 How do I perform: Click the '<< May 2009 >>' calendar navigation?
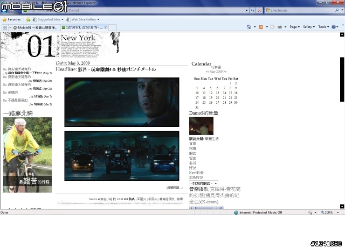coord(216,72)
